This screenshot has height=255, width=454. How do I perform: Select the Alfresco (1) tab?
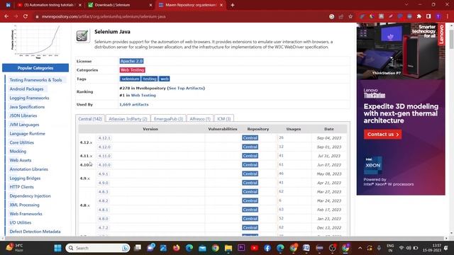(200, 119)
